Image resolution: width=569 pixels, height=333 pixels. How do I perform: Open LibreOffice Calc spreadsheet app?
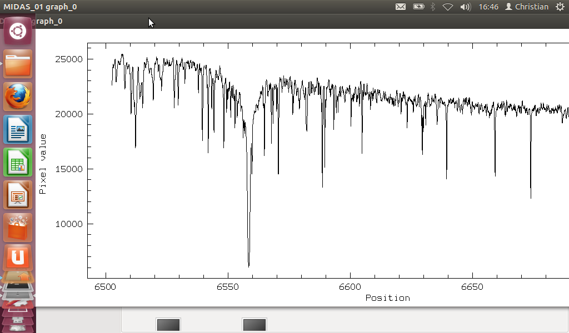click(x=18, y=162)
